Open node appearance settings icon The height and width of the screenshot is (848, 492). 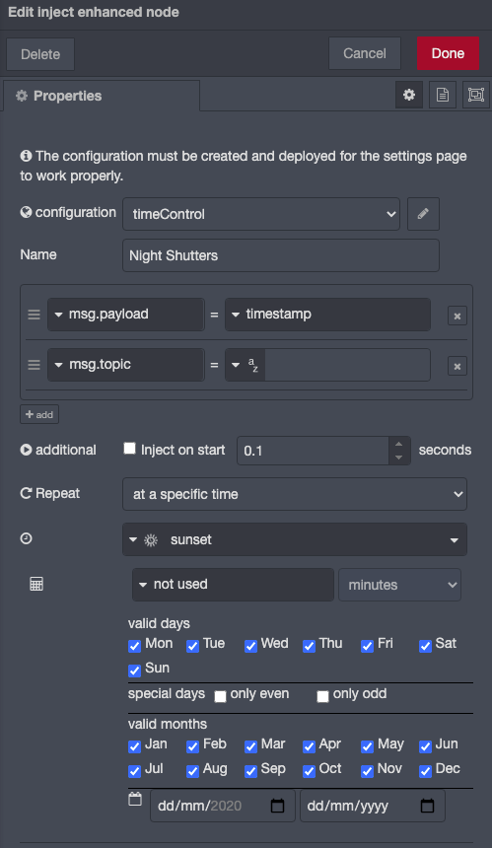[x=476, y=96]
